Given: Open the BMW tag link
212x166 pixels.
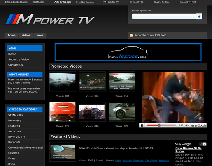Looking at the screenshot, I should tap(118, 161).
